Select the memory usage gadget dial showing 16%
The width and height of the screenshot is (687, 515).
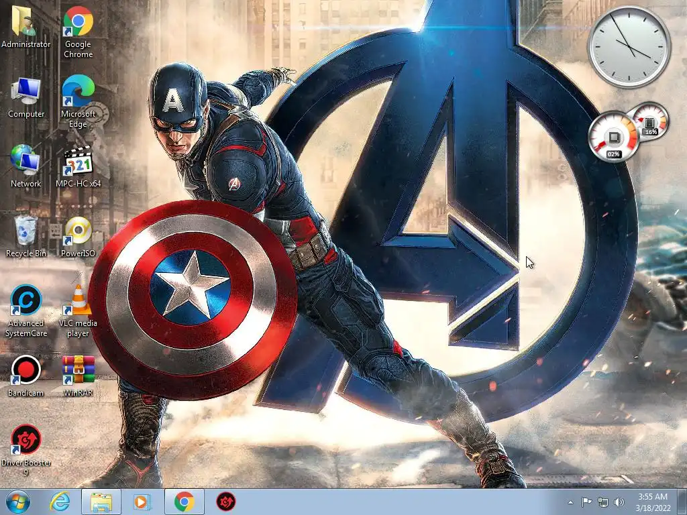click(x=651, y=121)
